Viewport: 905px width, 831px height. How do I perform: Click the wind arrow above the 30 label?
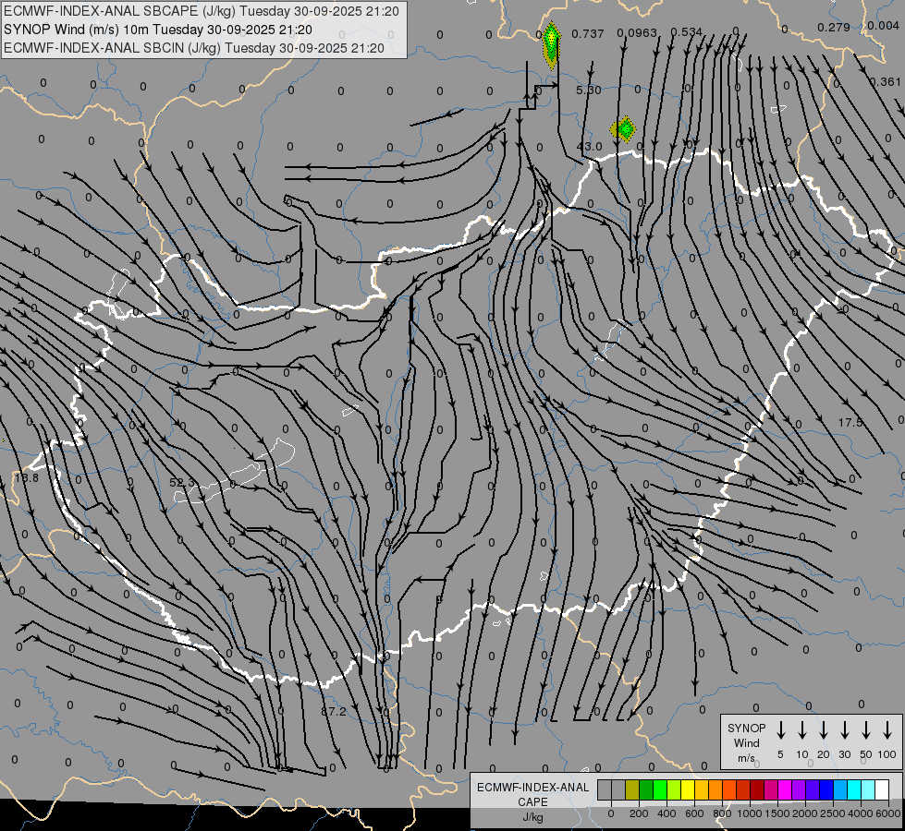(845, 730)
